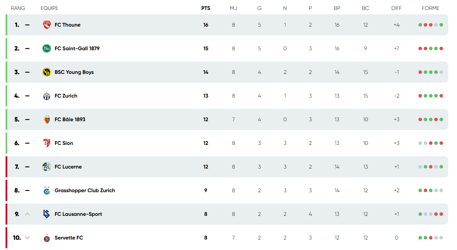Click the BSC Young Boys badge
The width and height of the screenshot is (457, 250).
click(x=46, y=72)
